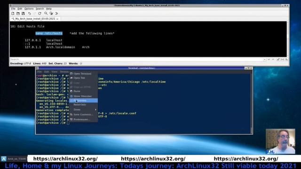Image resolution: width=301 pixels, height=169 pixels.
Task: Click the first archlinux32.org link
Action: tap(65, 159)
